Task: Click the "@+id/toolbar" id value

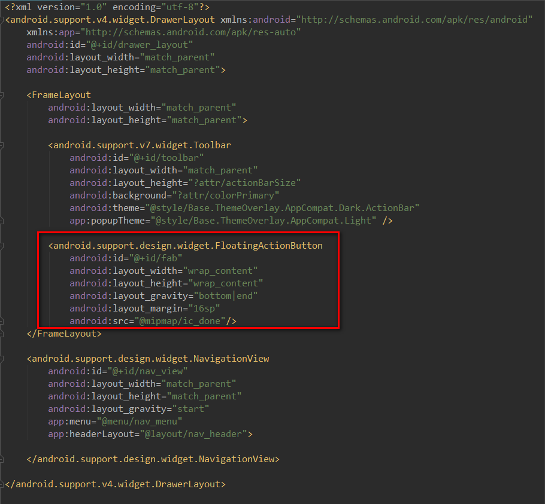Action: (x=166, y=158)
